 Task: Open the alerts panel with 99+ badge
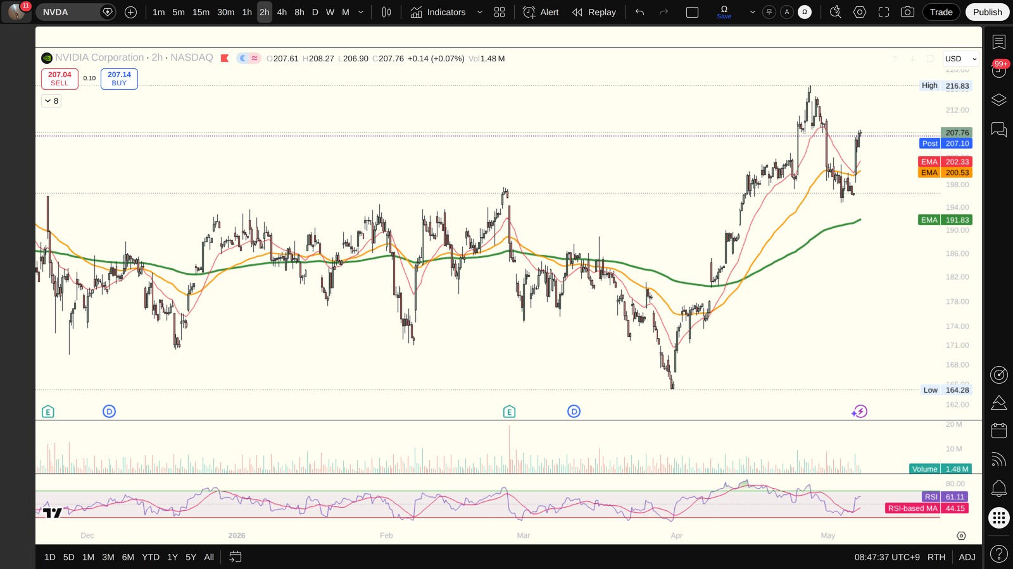click(999, 70)
